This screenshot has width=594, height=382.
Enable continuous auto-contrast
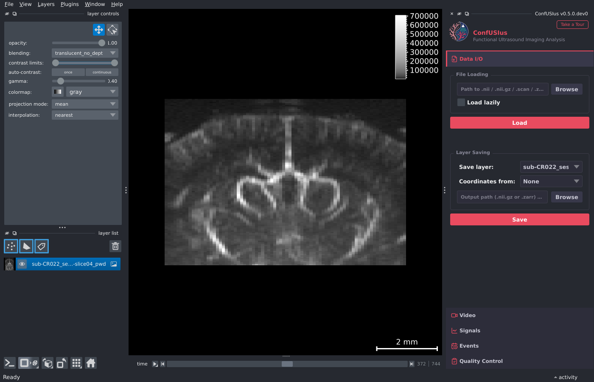[x=102, y=72]
